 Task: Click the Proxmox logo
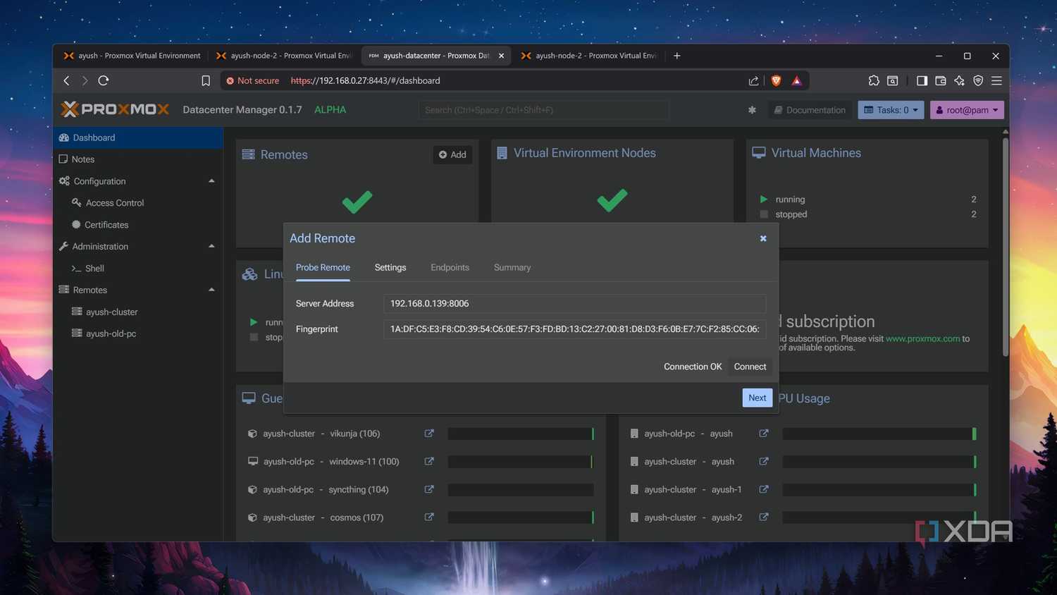point(115,109)
